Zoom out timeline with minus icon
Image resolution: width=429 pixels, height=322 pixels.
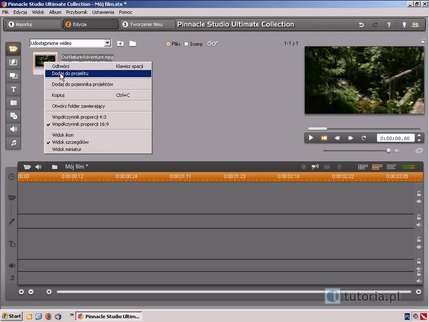pos(31,292)
